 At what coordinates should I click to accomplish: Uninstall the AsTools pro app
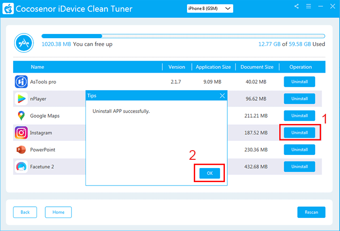[300, 82]
